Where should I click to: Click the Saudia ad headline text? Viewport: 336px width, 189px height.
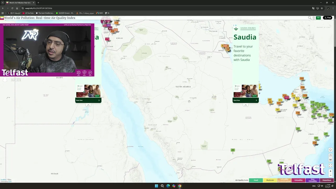click(x=245, y=37)
